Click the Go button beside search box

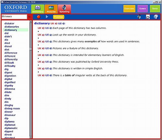point(29,17)
